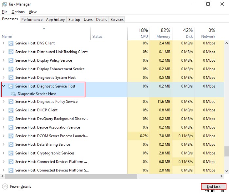Expand Service Host: Diagnostic Policy Service

tap(4, 102)
